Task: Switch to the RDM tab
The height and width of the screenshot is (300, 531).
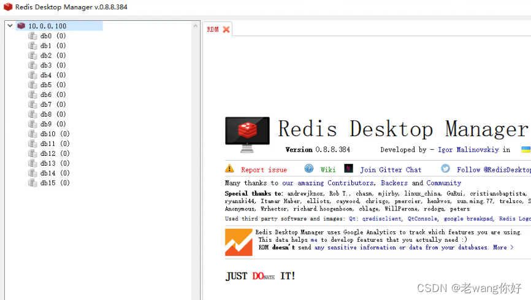Action: tap(213, 29)
